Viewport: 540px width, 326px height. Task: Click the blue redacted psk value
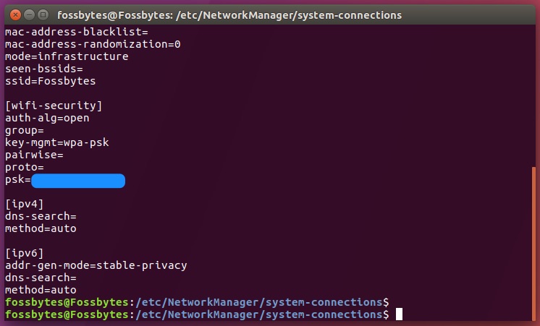pyautogui.click(x=78, y=180)
